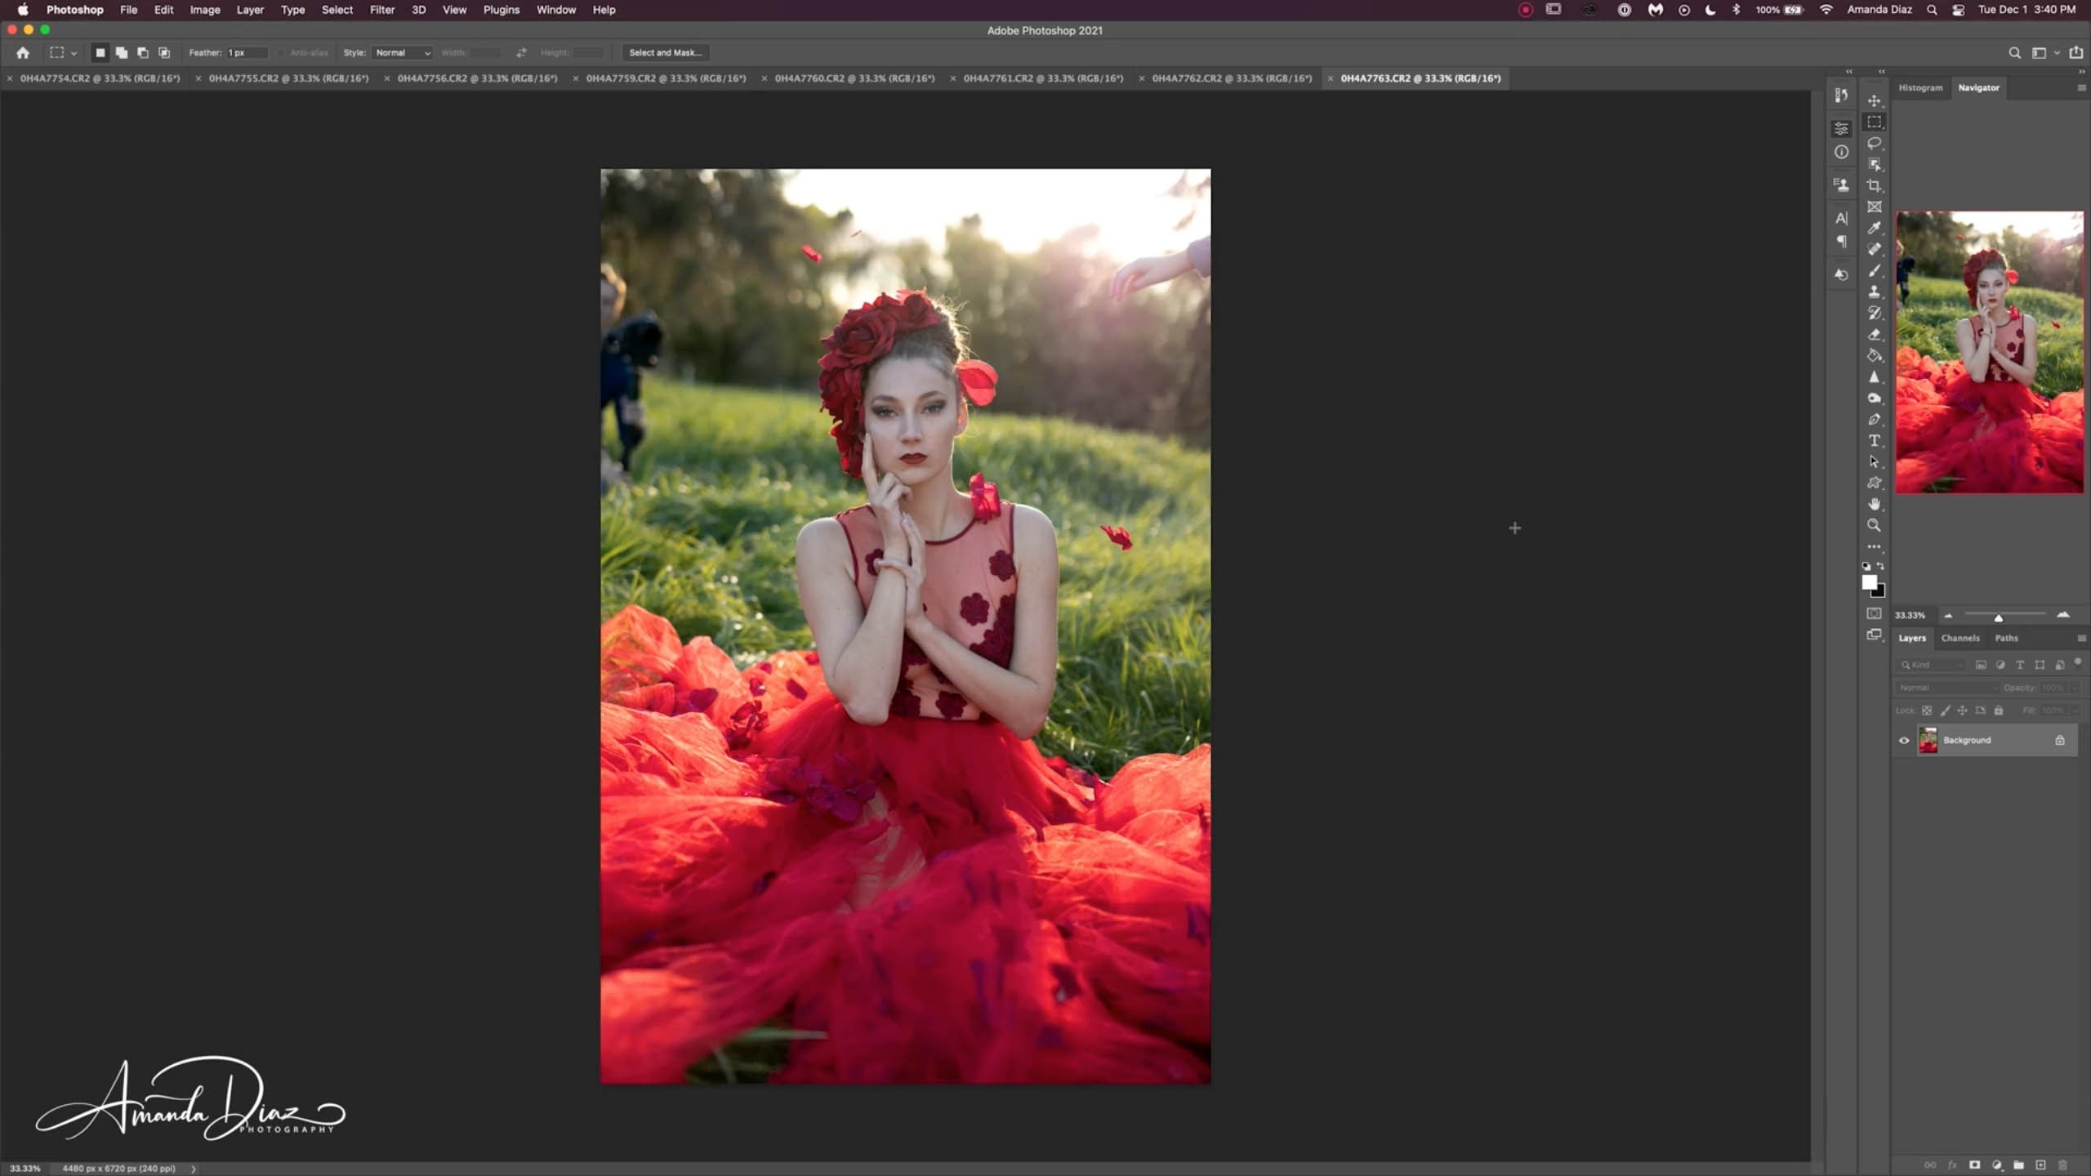2091x1176 pixels.
Task: Select the Eyedropper tool
Action: tap(1874, 228)
